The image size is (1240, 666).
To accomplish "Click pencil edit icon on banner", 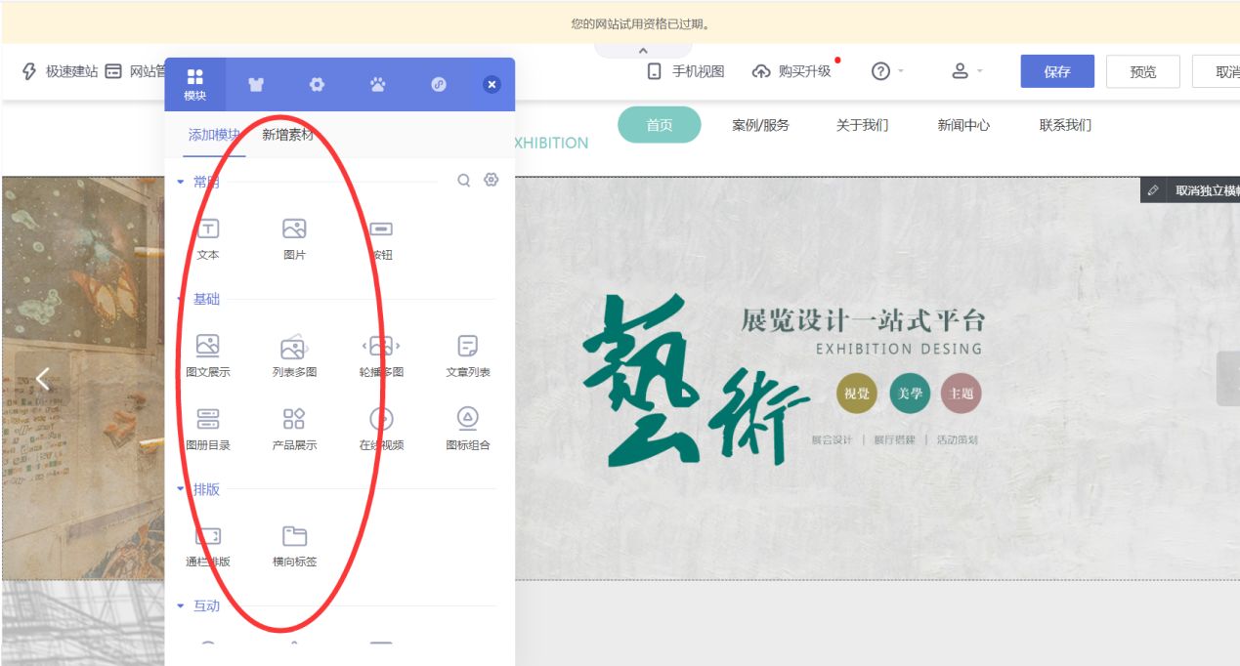I will point(1153,190).
